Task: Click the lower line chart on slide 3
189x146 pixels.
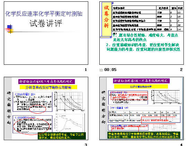Action: coord(69,123)
